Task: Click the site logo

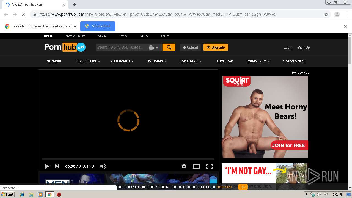Action: coord(65,47)
